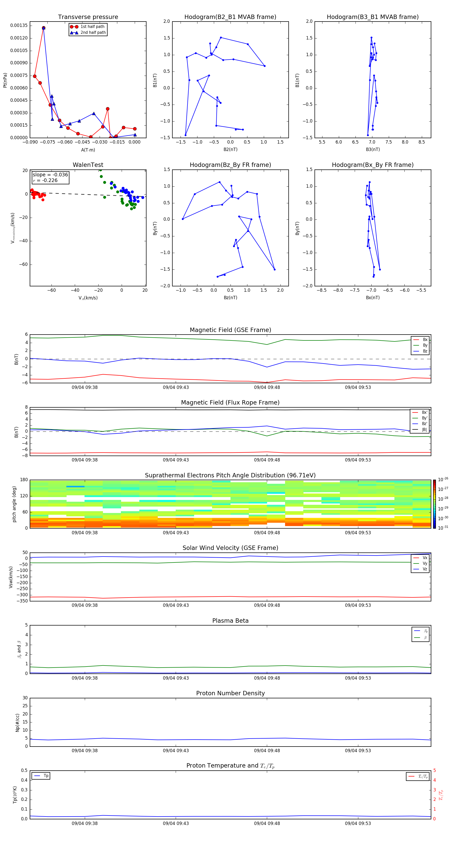
Task: Click the 'Plasma Beta' plot title
Action: click(230, 621)
